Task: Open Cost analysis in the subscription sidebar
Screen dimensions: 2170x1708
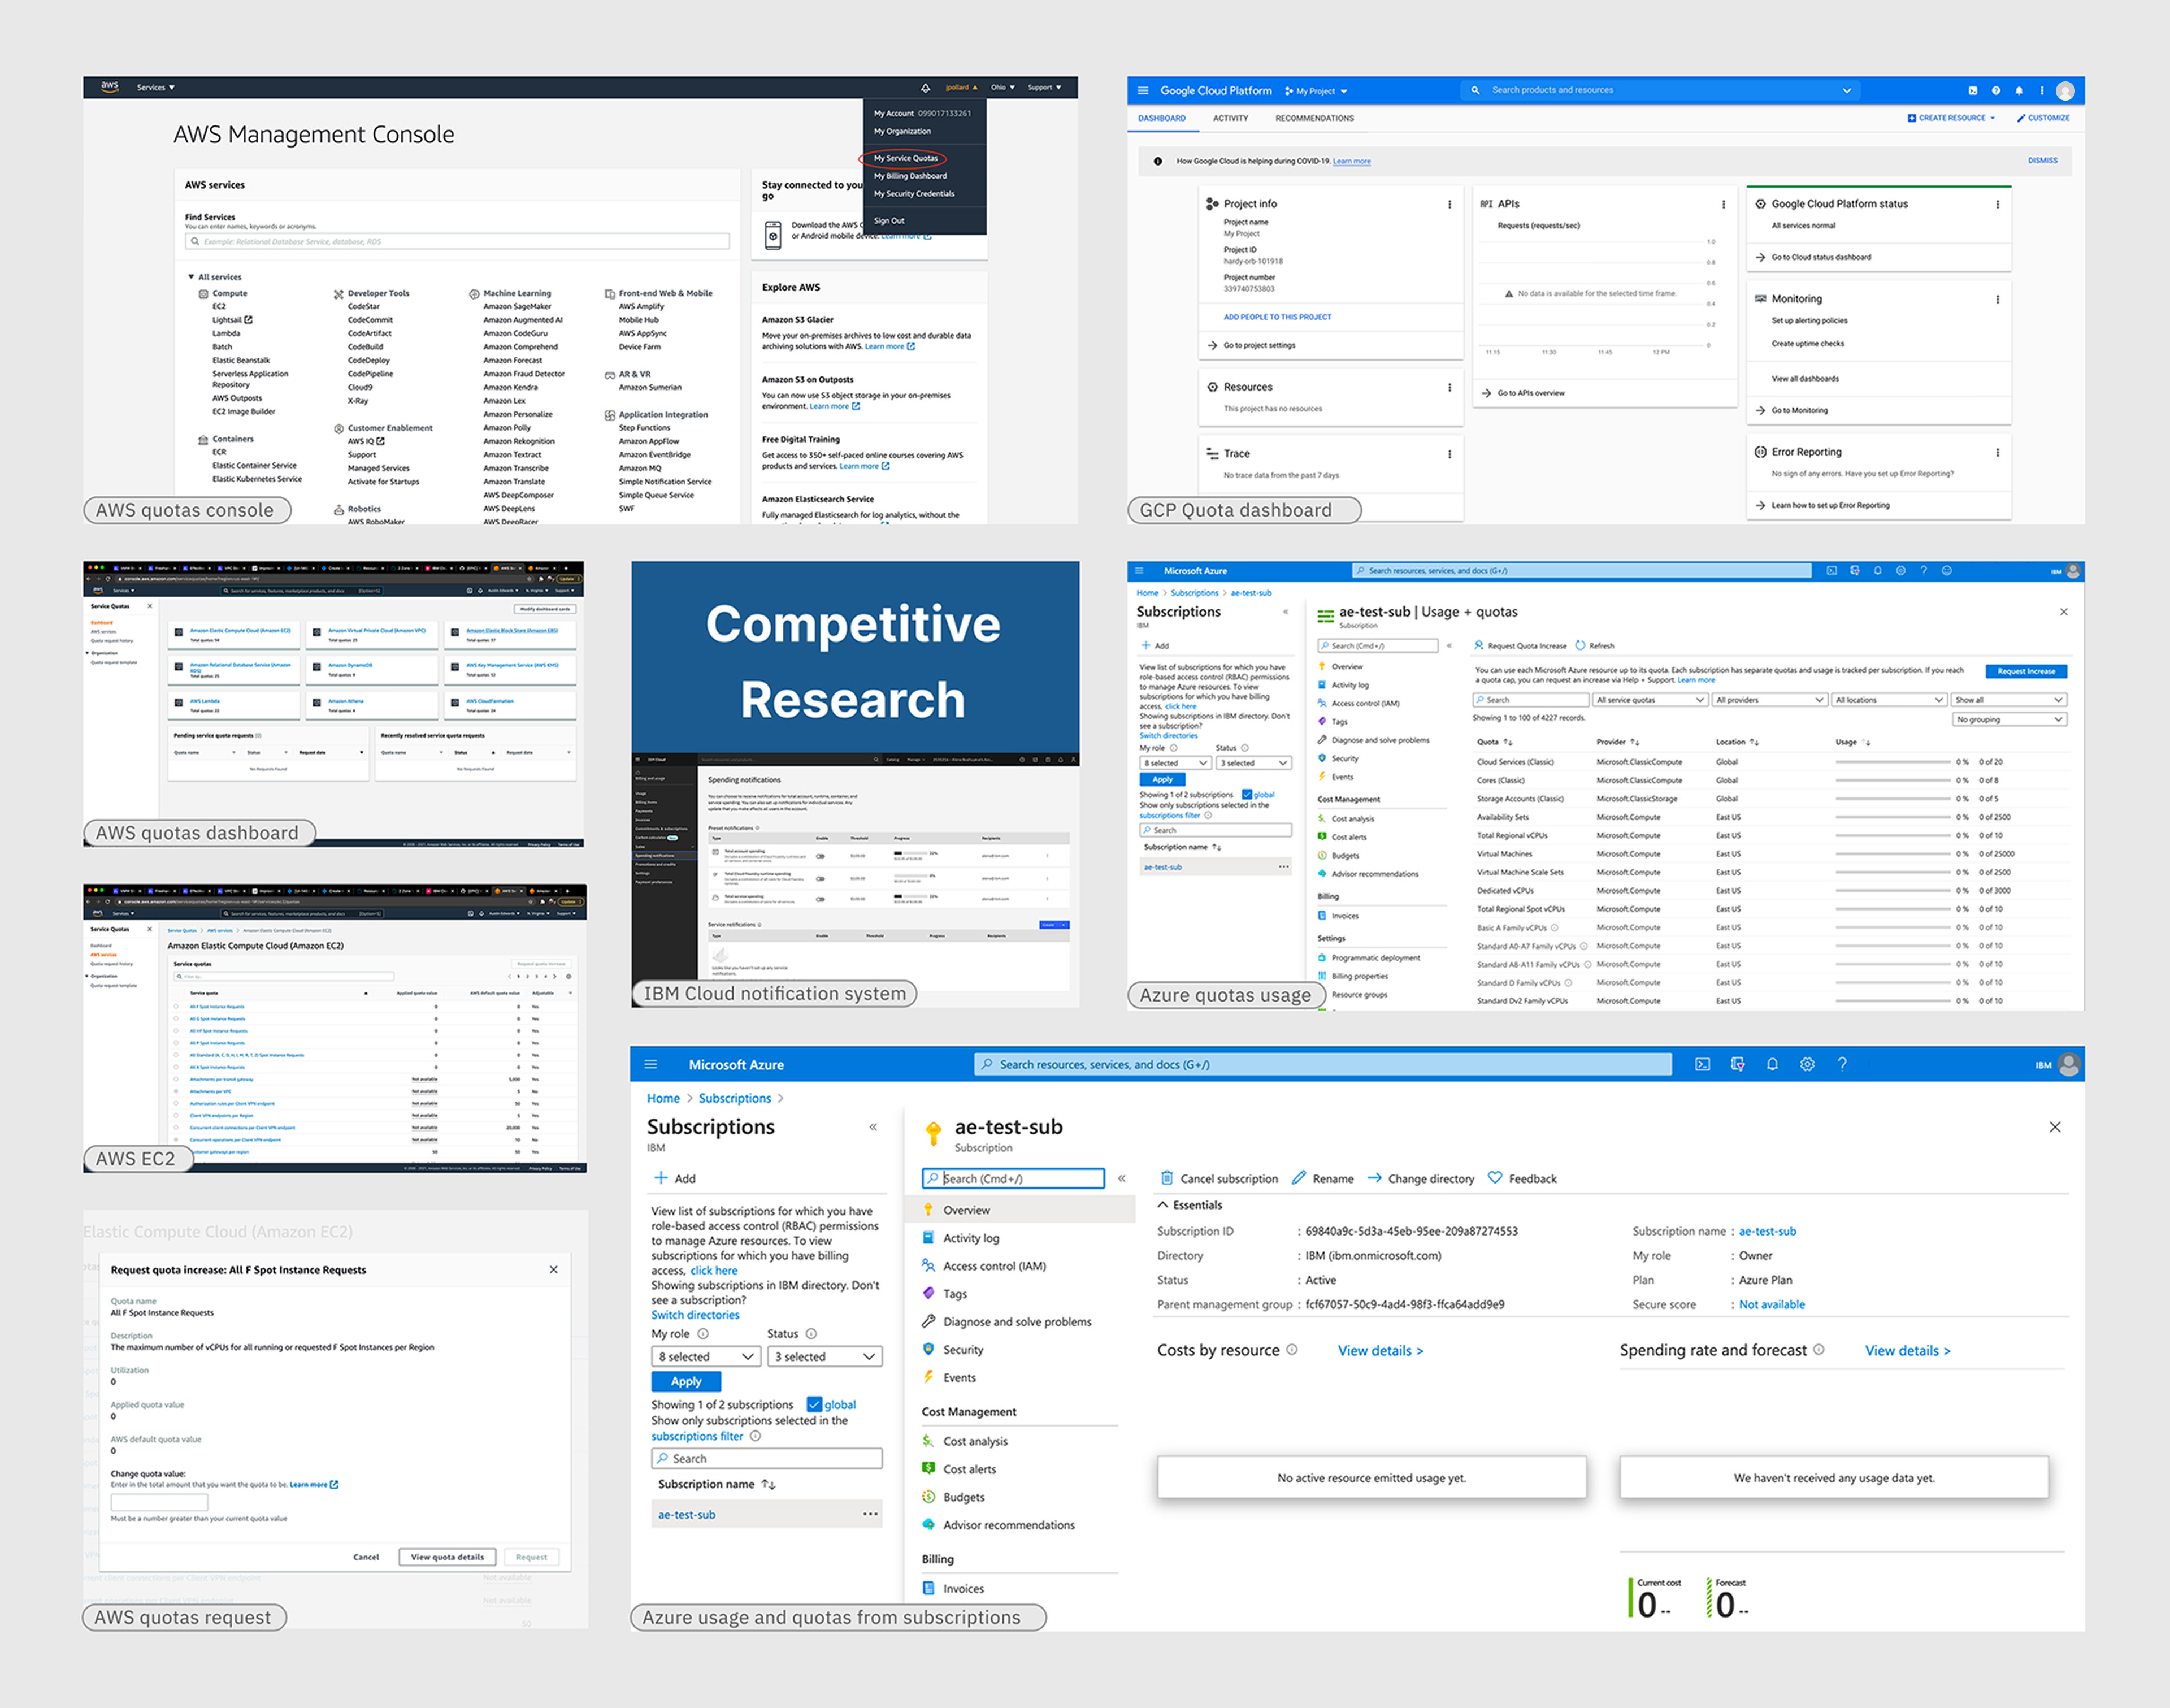Action: [975, 1441]
